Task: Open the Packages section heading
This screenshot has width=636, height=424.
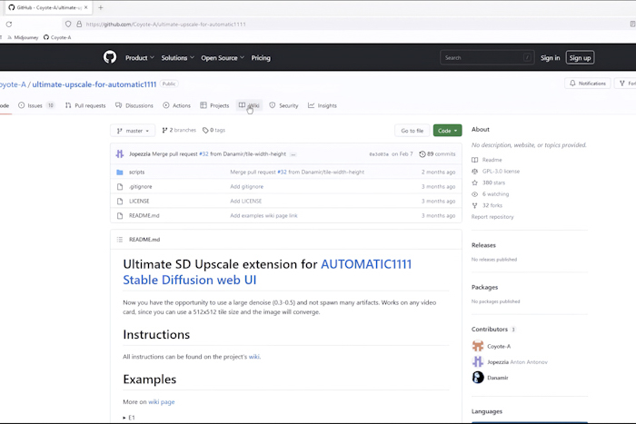Action: coord(484,288)
